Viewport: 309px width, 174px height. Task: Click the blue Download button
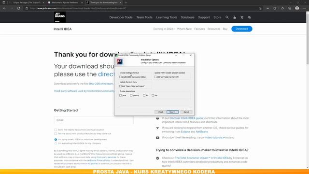point(242,29)
